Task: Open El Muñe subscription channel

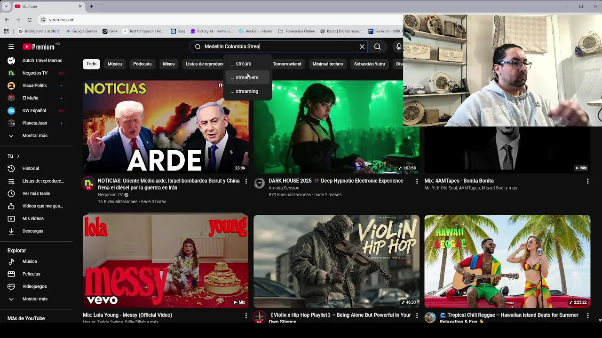Action: coord(36,98)
